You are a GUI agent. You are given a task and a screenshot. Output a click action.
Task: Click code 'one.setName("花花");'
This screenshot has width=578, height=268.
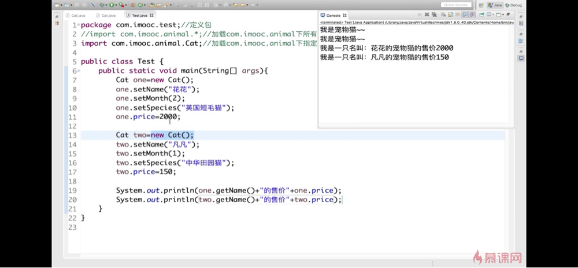click(157, 89)
